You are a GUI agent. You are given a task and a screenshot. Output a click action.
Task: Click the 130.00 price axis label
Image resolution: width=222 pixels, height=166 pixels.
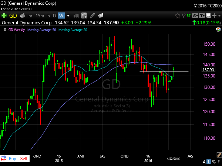[x=209, y=87]
